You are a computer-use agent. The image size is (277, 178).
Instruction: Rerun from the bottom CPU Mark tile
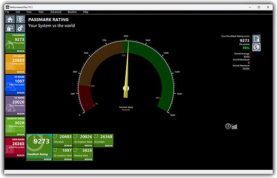(x=68, y=146)
